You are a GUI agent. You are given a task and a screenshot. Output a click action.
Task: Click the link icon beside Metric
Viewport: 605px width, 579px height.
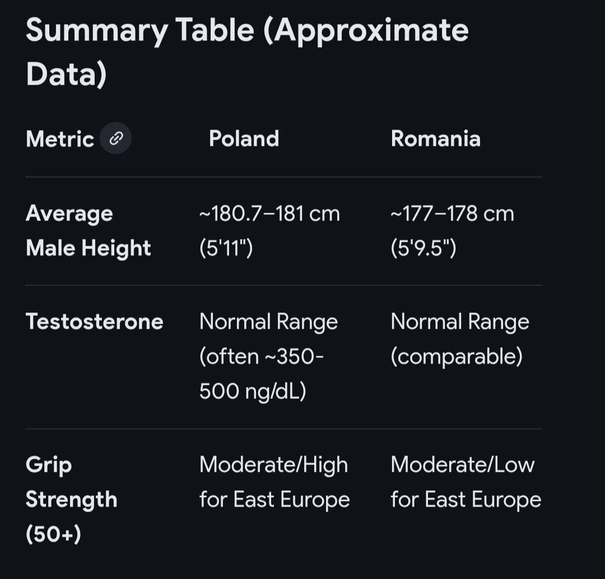[x=116, y=138]
